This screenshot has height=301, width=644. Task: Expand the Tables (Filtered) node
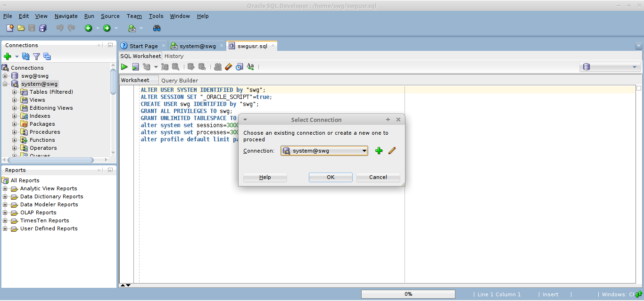(x=15, y=92)
